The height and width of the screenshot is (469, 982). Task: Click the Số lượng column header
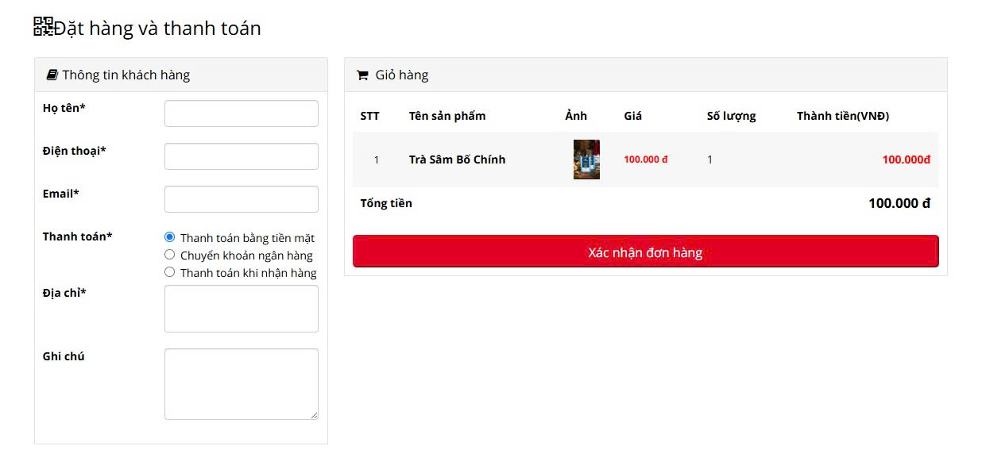[x=731, y=116]
